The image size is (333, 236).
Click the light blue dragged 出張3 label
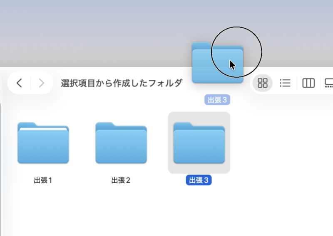(x=217, y=100)
